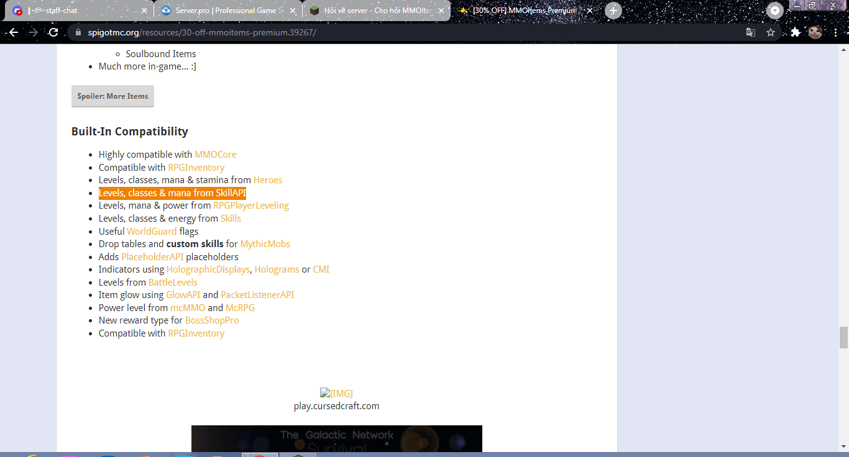Follow the PlaceholderAPI link

[152, 257]
